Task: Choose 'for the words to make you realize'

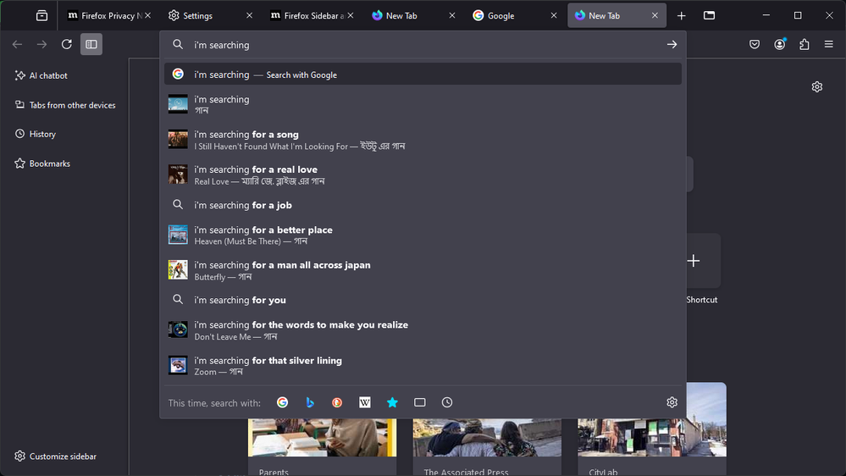Action: (x=423, y=330)
